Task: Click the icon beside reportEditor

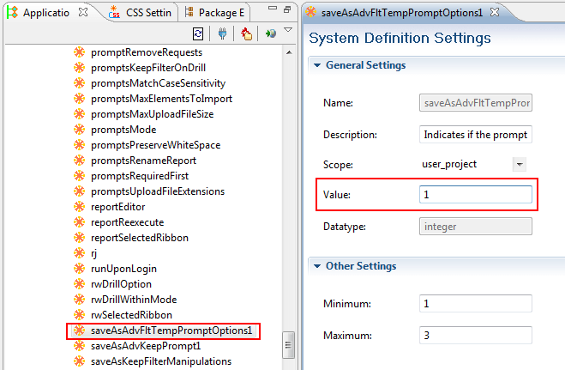Action: point(79,207)
